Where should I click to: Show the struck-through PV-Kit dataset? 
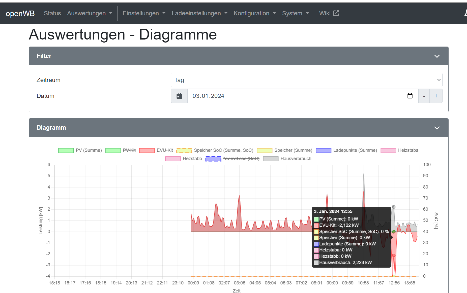121,150
